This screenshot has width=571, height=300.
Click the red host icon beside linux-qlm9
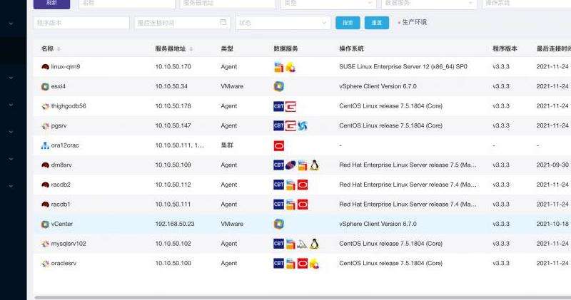pos(45,67)
